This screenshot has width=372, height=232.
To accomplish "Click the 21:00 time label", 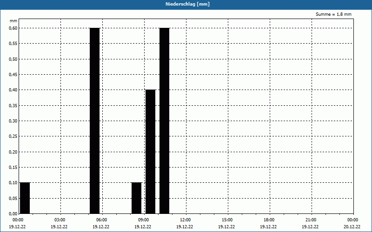I will [311, 220].
